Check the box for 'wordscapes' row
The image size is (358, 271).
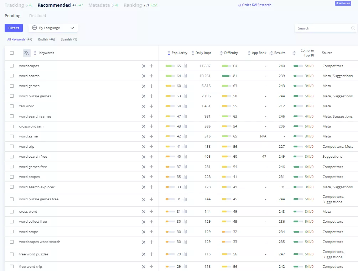12,66
